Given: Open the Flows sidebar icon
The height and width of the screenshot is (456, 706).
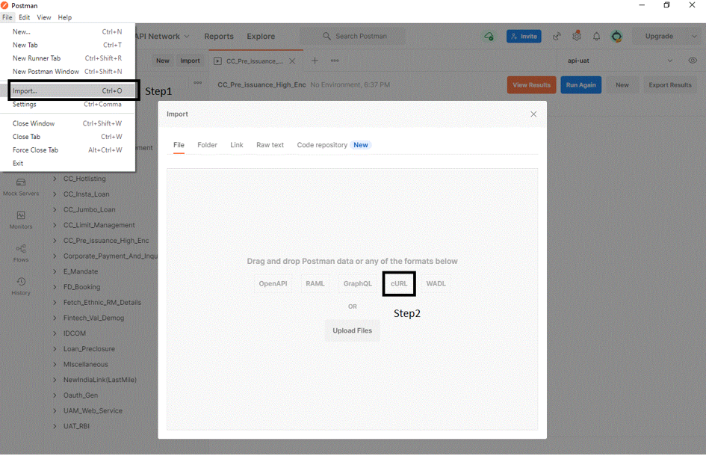Looking at the screenshot, I should 21,249.
